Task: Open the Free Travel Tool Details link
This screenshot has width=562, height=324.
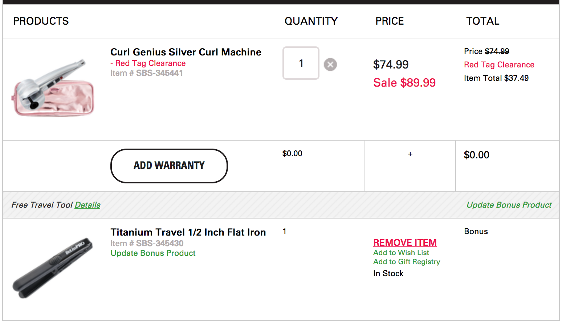Action: coord(87,205)
